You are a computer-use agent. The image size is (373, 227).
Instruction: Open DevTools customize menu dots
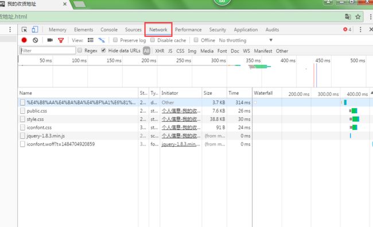pyautogui.click(x=360, y=29)
